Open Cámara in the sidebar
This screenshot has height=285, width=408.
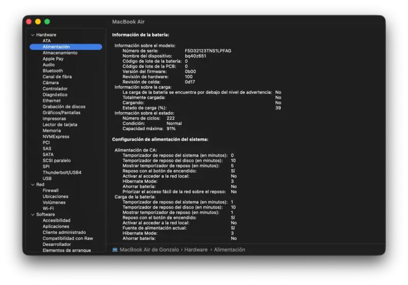tap(50, 83)
